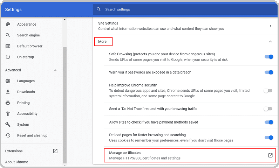Click the Default browser window icon
The width and height of the screenshot is (279, 168).
tap(8, 46)
